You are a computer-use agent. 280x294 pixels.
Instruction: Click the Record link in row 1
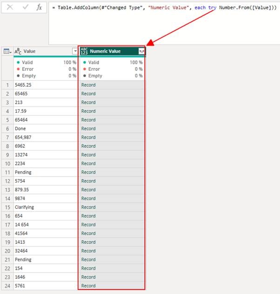(88, 85)
